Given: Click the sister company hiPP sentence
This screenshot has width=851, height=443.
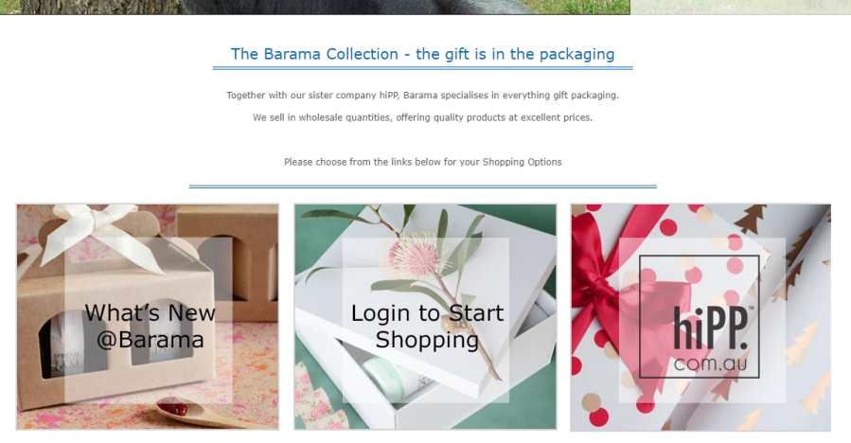Looking at the screenshot, I should [423, 95].
